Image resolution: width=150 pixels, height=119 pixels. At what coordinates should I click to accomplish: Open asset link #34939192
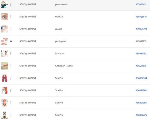[141, 54]
